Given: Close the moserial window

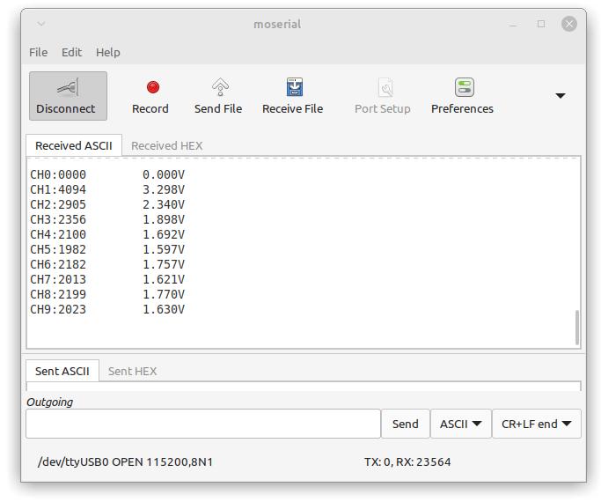Looking at the screenshot, I should coord(569,24).
